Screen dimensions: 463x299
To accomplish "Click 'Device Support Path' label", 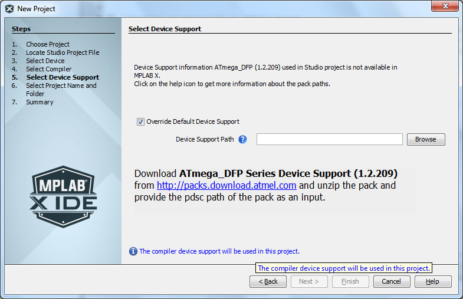I will 205,139.
